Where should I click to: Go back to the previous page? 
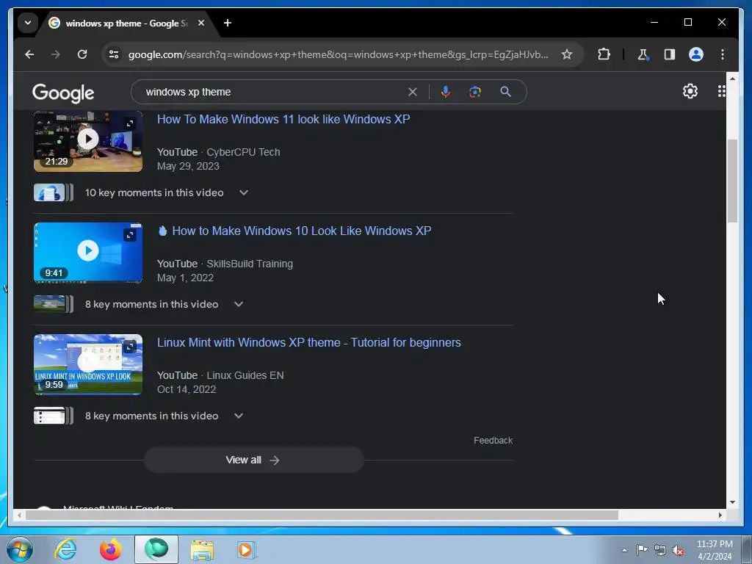point(29,54)
